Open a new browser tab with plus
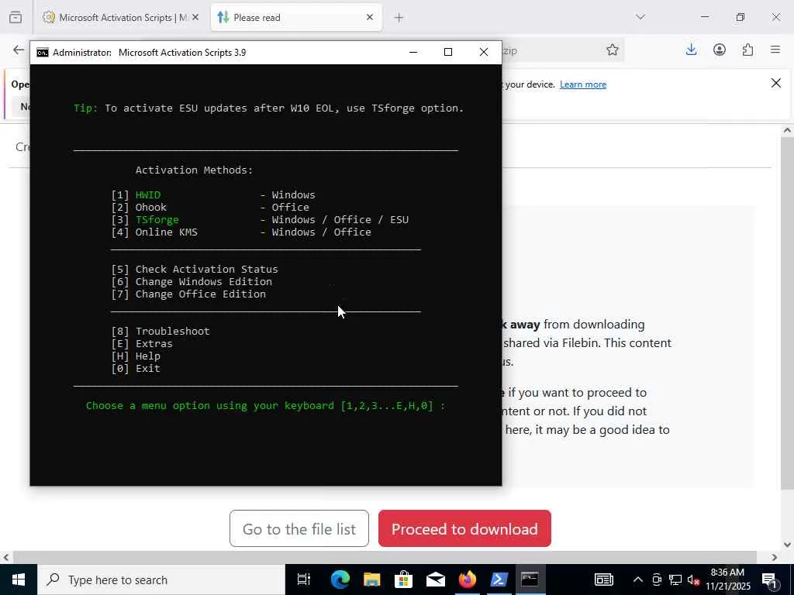This screenshot has width=794, height=595. click(399, 18)
